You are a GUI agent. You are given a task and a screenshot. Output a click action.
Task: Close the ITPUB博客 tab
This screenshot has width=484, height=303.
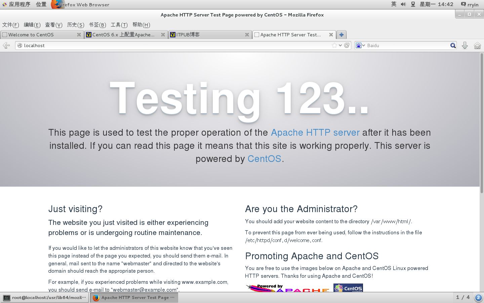(x=247, y=35)
